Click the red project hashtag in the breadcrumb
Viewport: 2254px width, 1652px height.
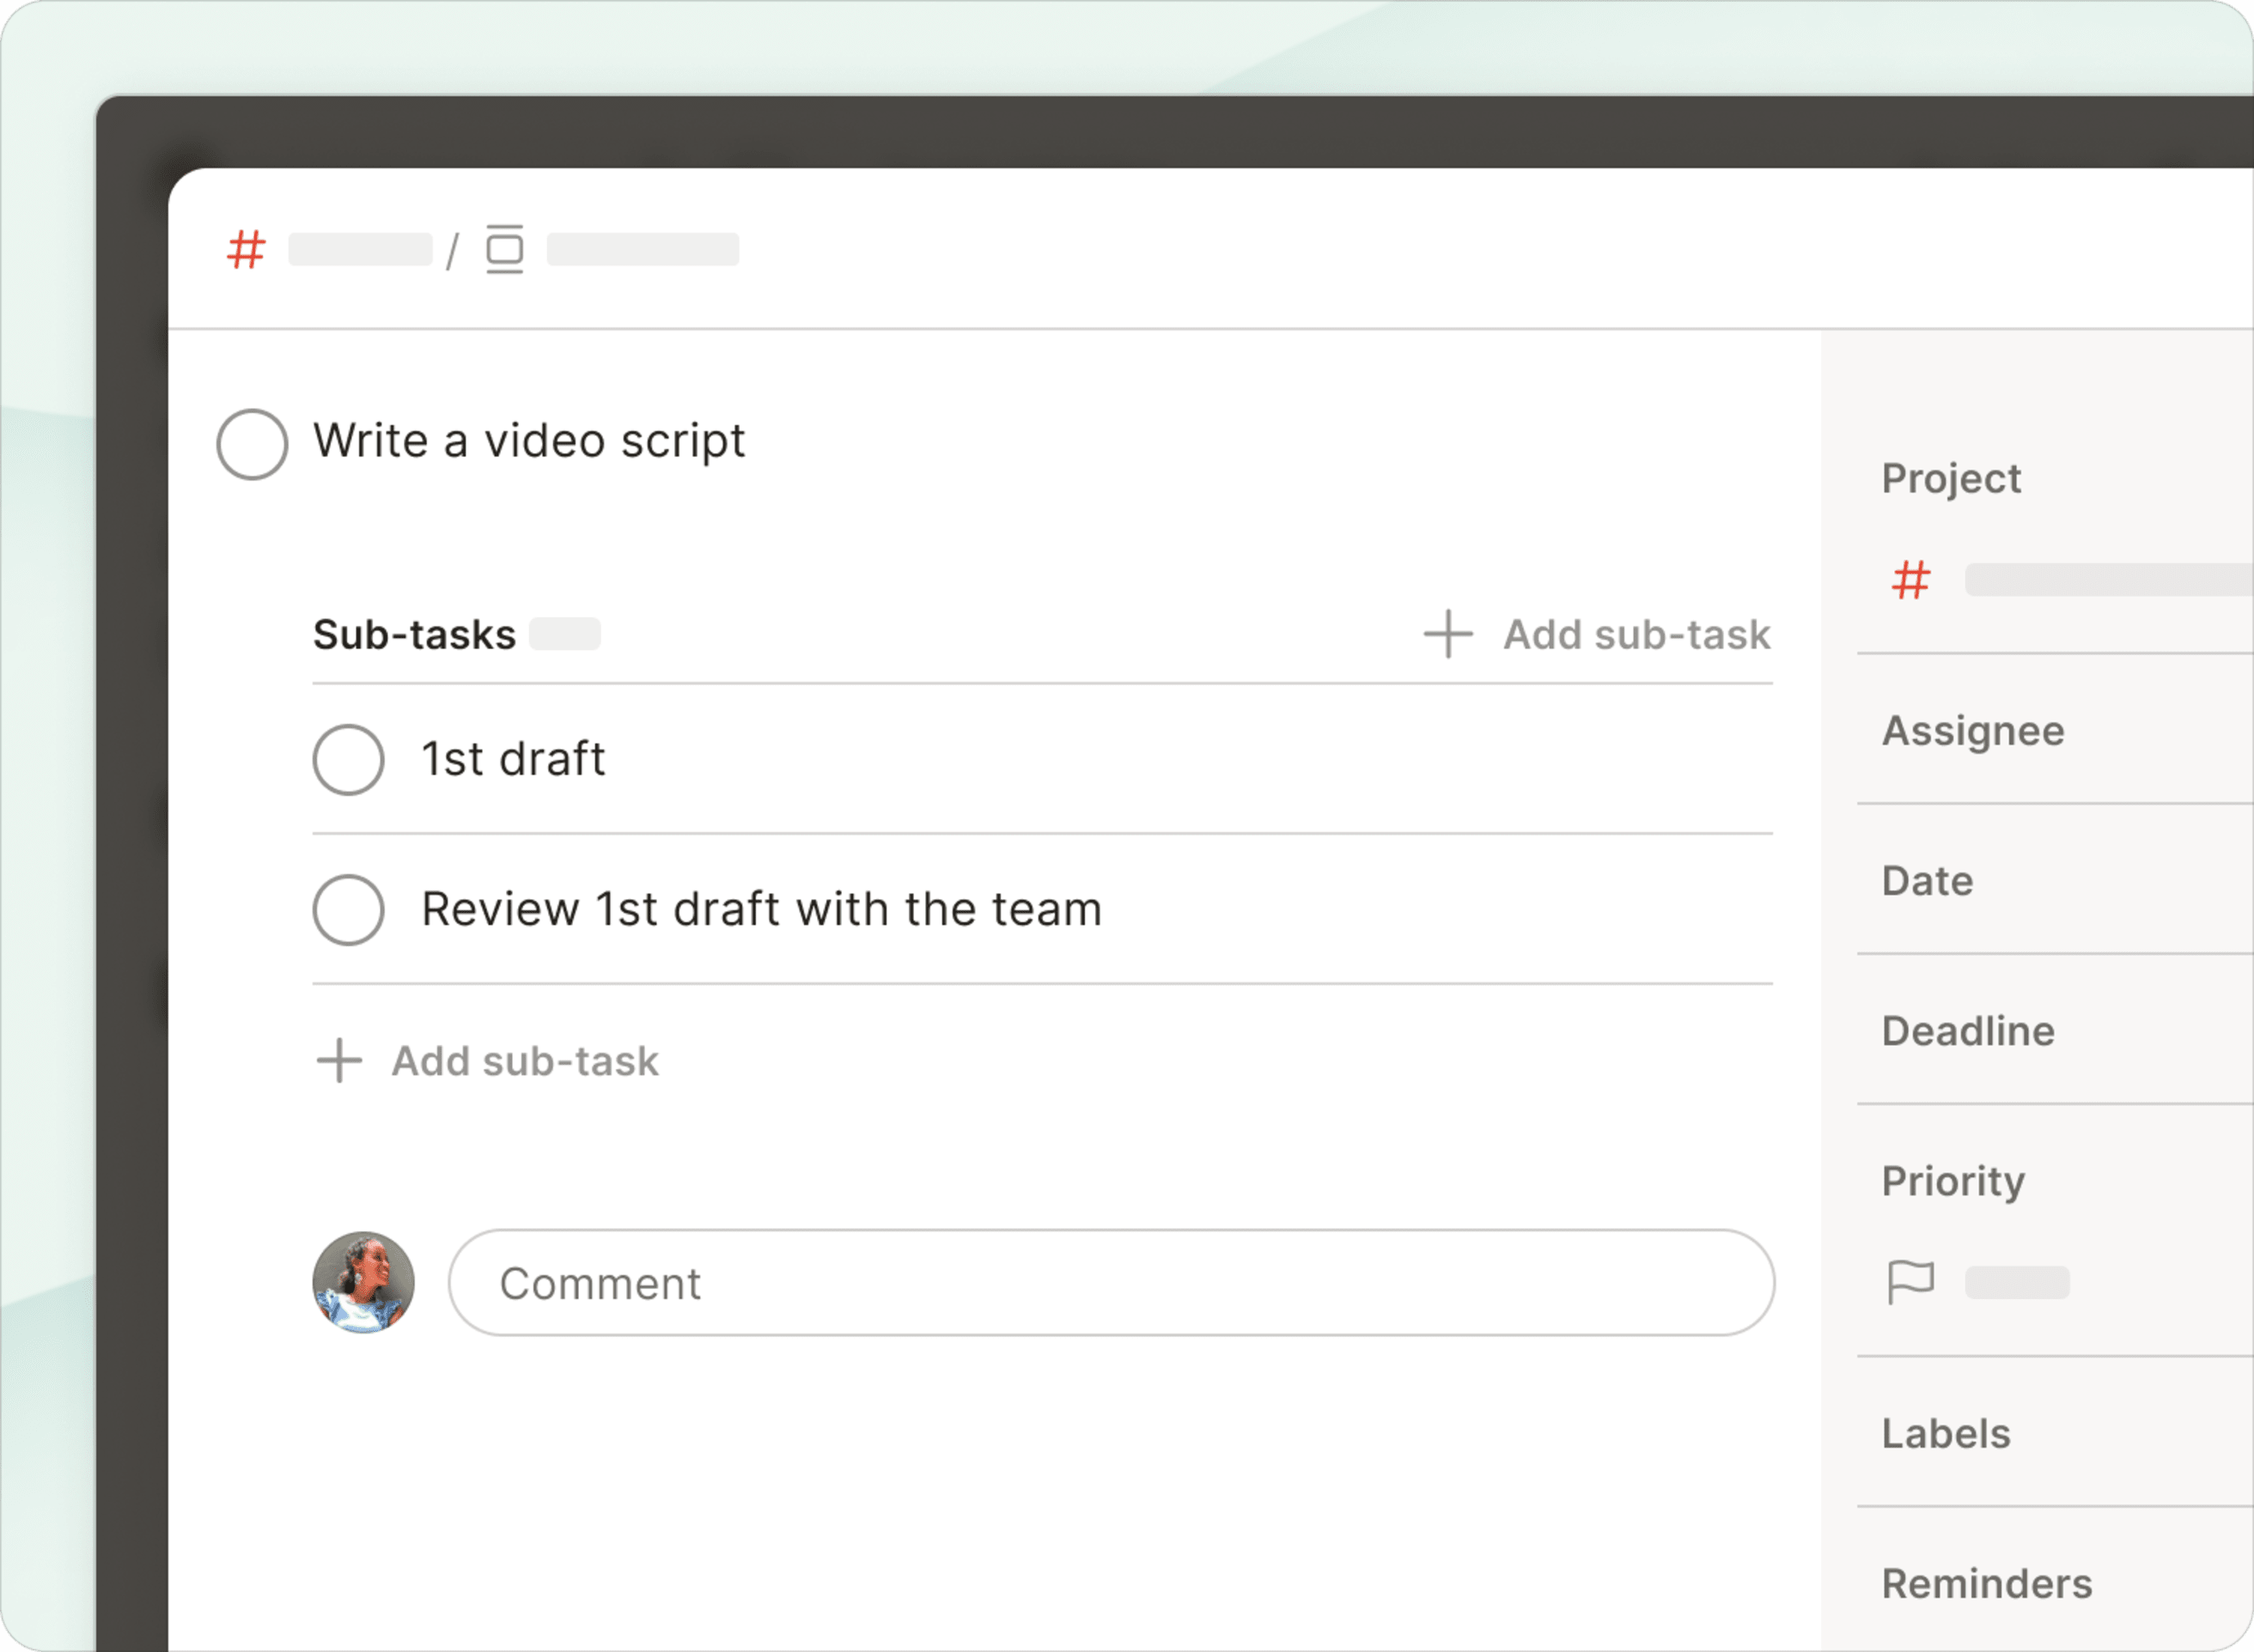pyautogui.click(x=247, y=250)
